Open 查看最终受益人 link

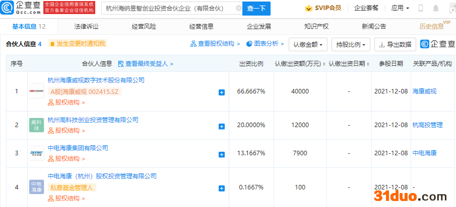[146, 64]
